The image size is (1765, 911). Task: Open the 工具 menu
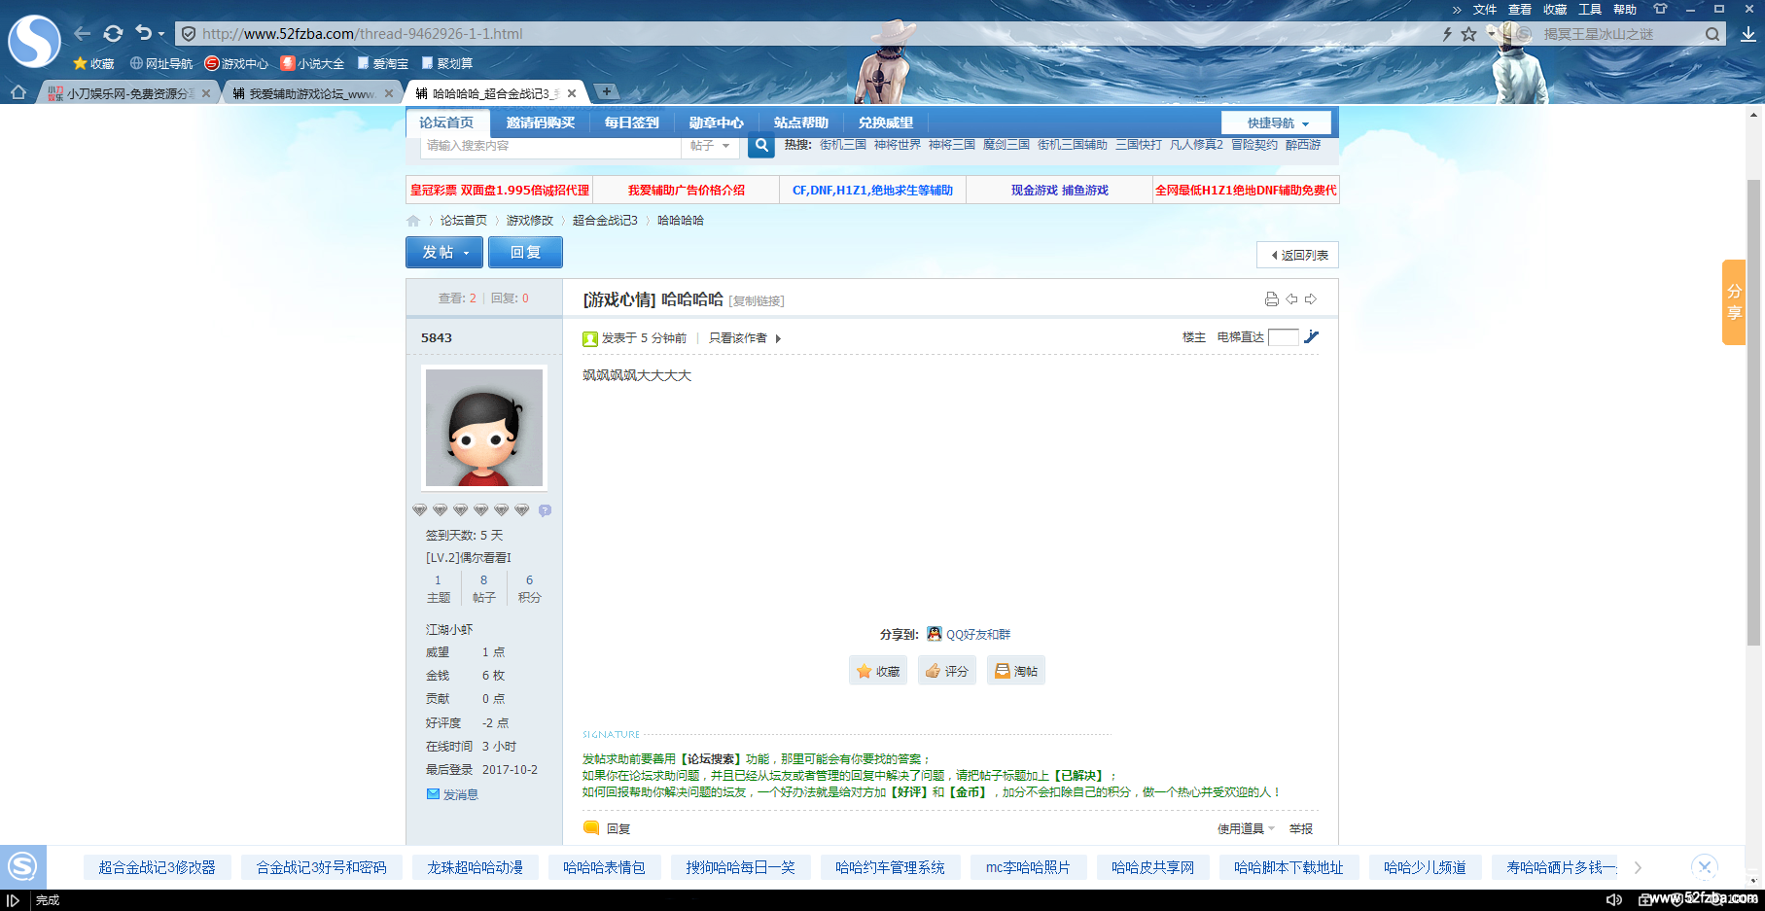(1590, 10)
